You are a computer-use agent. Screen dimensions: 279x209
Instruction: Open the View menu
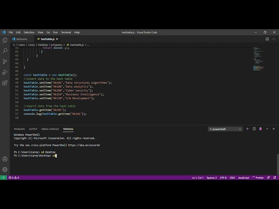pos(41,32)
